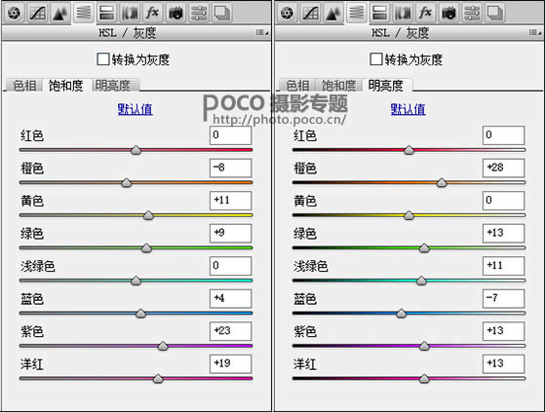Image resolution: width=546 pixels, height=413 pixels.
Task: Switch to 色相 tab in left panel
Action: point(24,86)
